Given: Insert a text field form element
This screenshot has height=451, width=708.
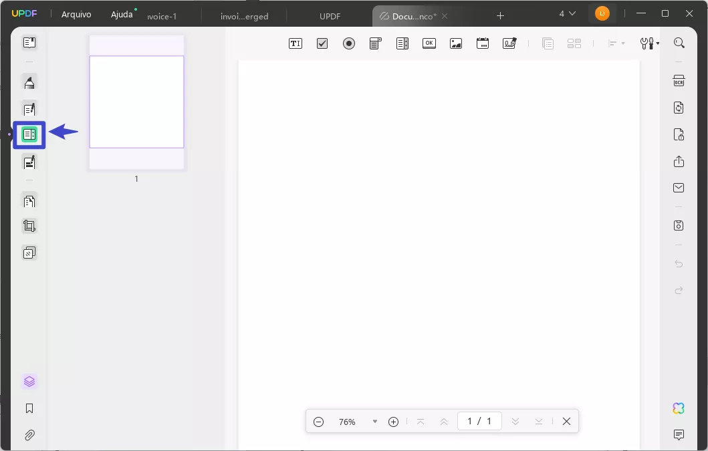Looking at the screenshot, I should (295, 43).
